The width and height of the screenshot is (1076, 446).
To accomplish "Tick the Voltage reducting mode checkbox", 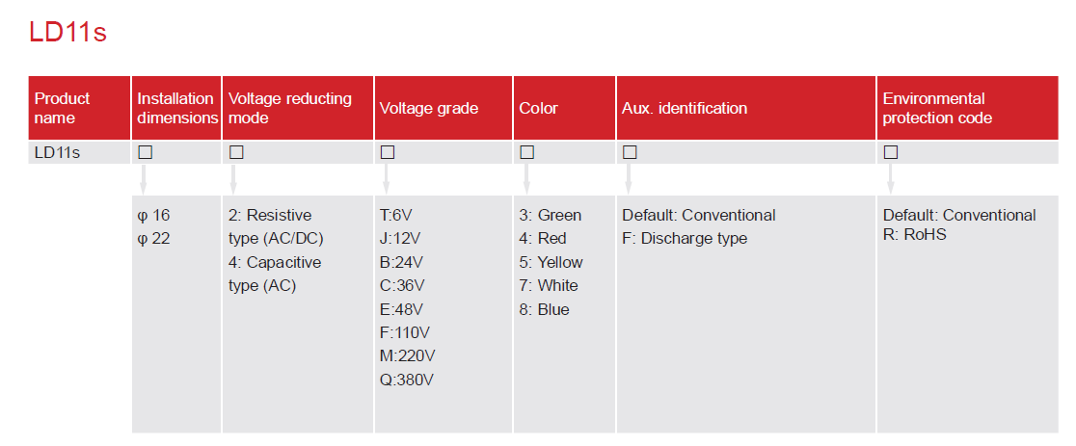I will [x=236, y=152].
